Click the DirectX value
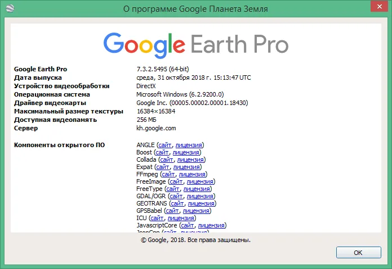 146,86
